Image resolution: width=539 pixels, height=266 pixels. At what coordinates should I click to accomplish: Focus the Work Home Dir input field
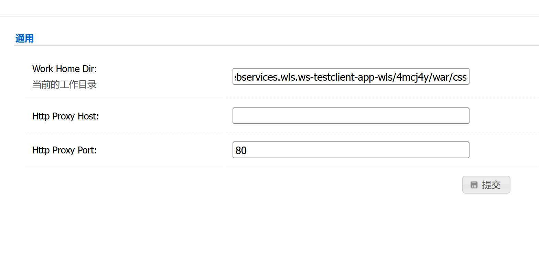pyautogui.click(x=351, y=77)
